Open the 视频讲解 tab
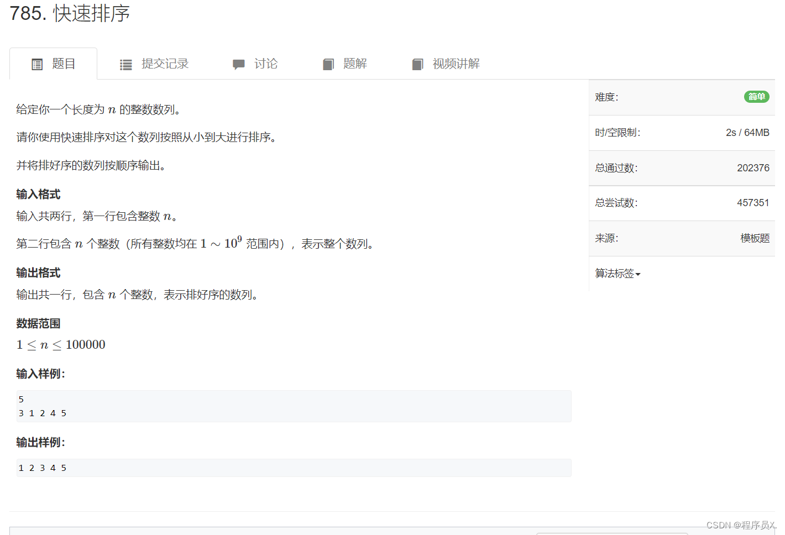The height and width of the screenshot is (535, 785). click(x=456, y=64)
